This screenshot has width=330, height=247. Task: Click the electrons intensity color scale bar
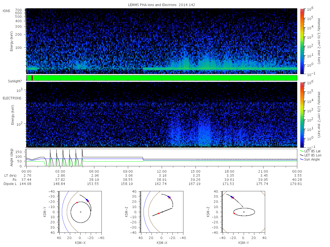pyautogui.click(x=302, y=115)
